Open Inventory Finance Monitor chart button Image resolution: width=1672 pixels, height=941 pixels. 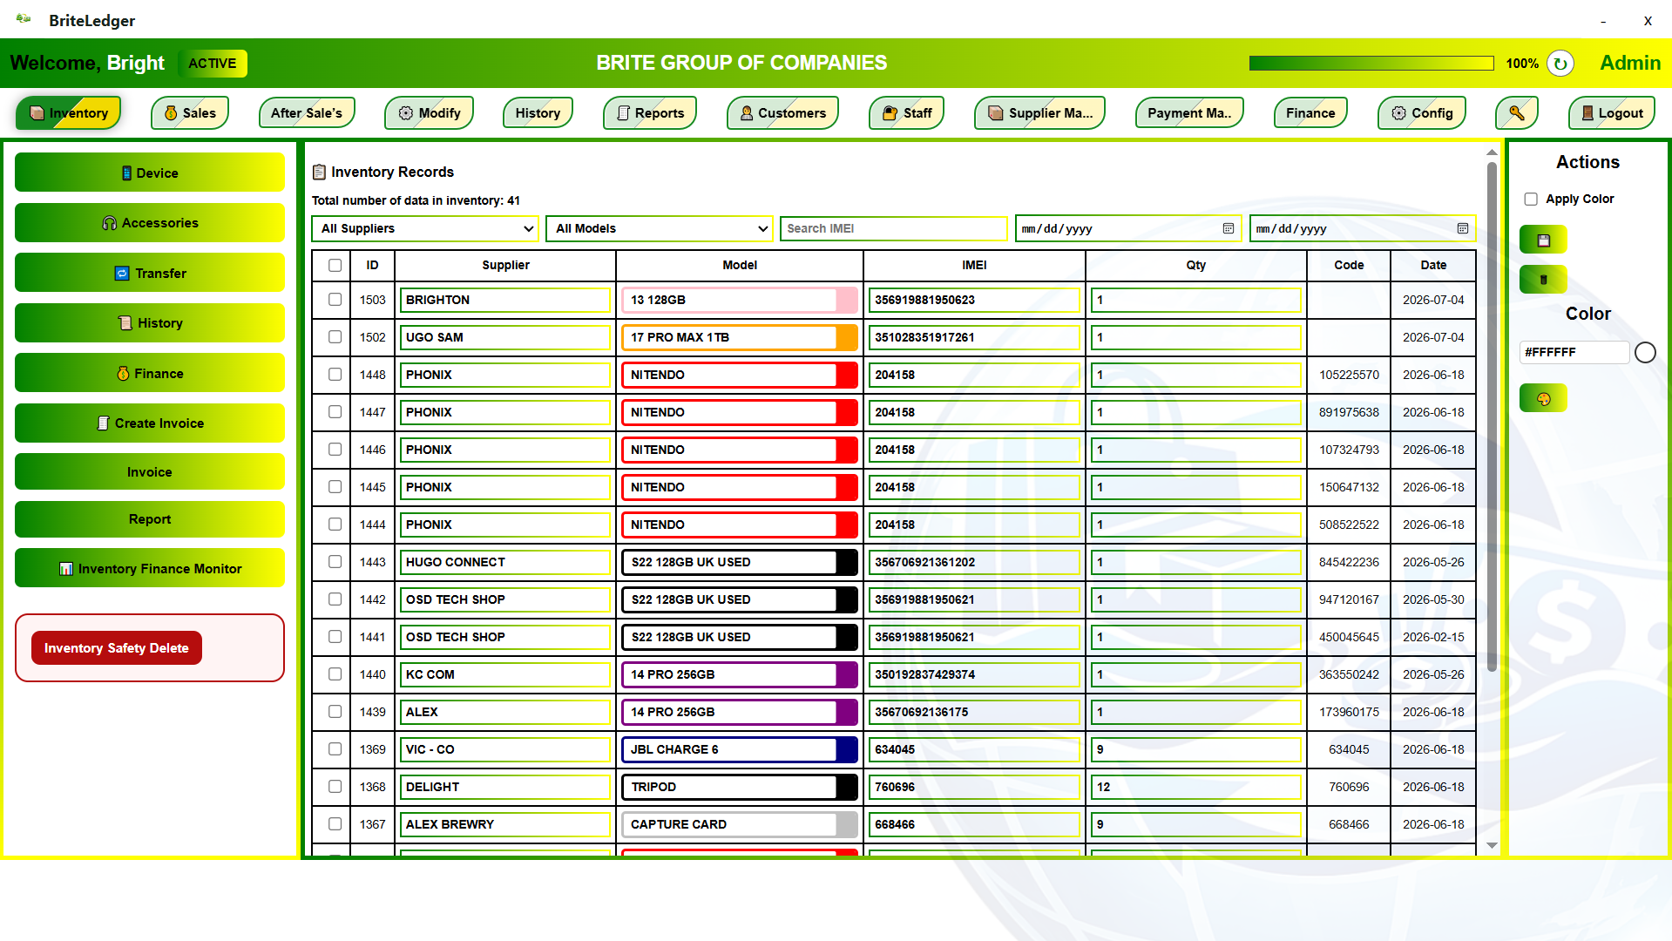[x=150, y=568]
